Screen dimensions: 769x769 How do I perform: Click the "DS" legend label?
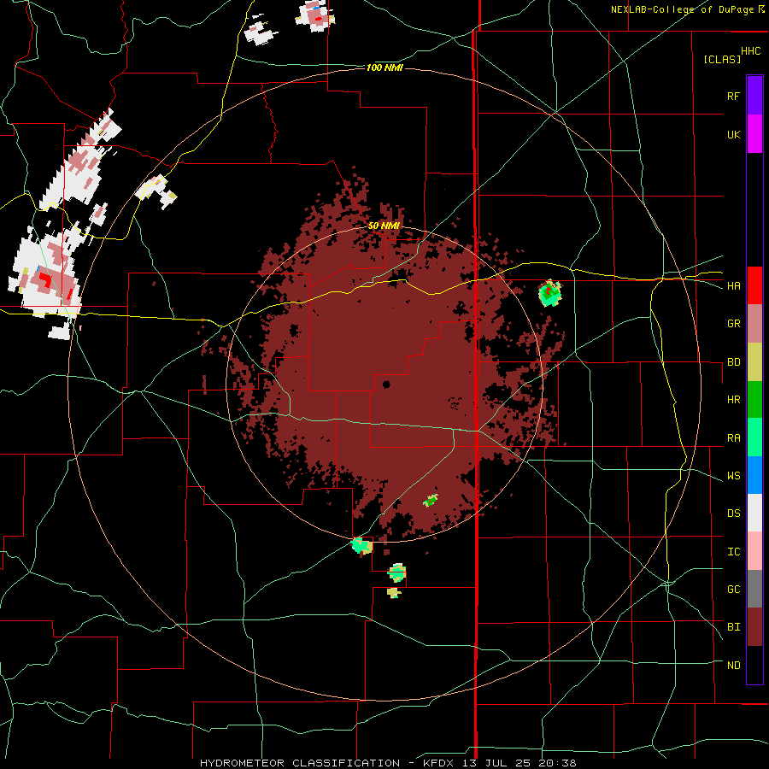click(733, 514)
